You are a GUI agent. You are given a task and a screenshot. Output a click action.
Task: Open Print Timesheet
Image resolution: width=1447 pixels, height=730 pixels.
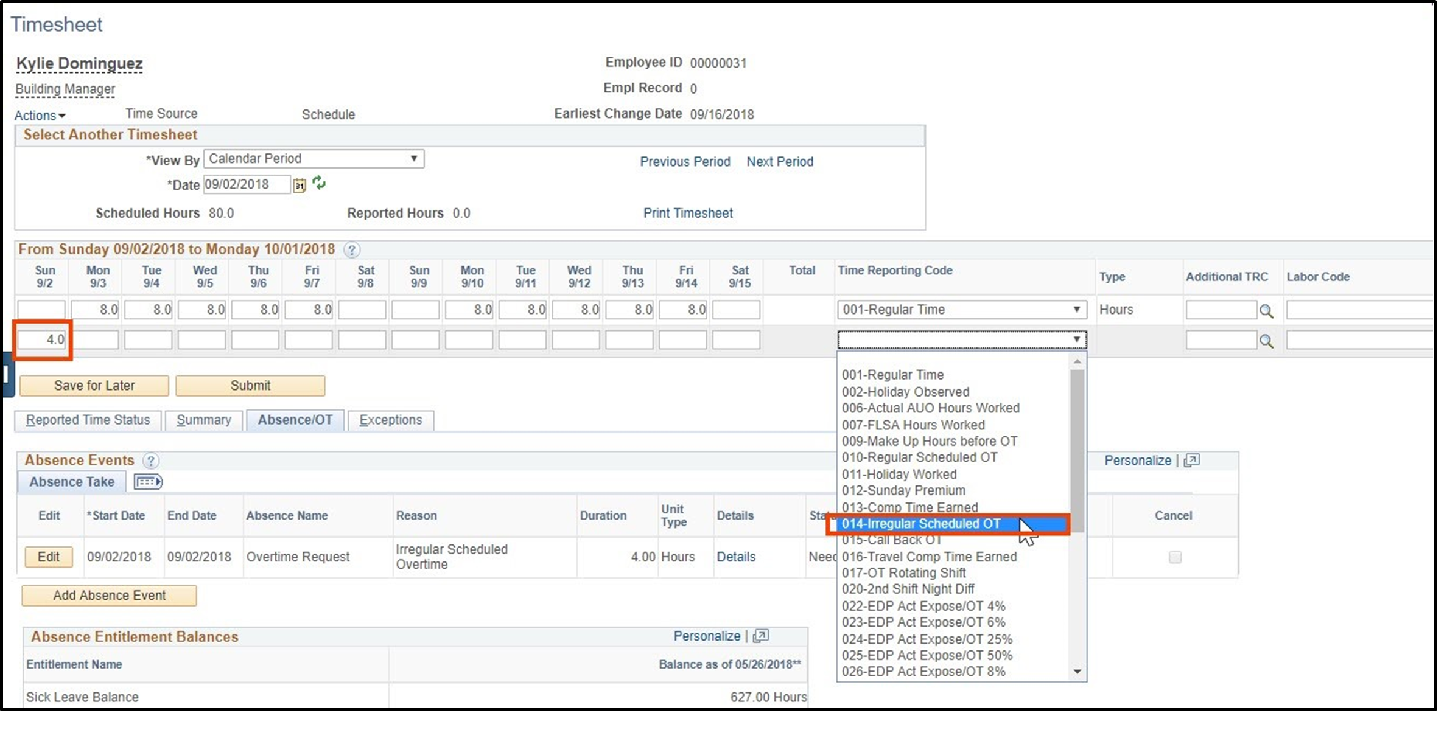coord(688,213)
